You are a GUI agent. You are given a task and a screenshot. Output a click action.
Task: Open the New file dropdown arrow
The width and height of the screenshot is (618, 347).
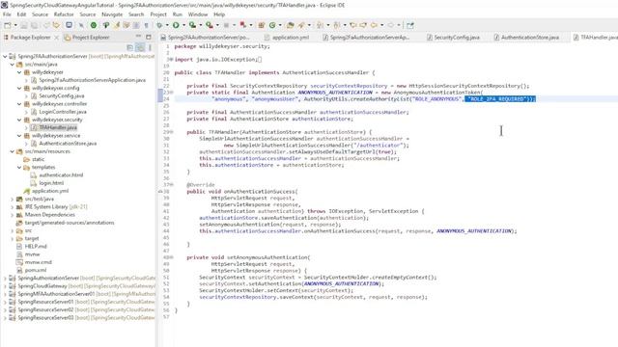click(x=15, y=25)
